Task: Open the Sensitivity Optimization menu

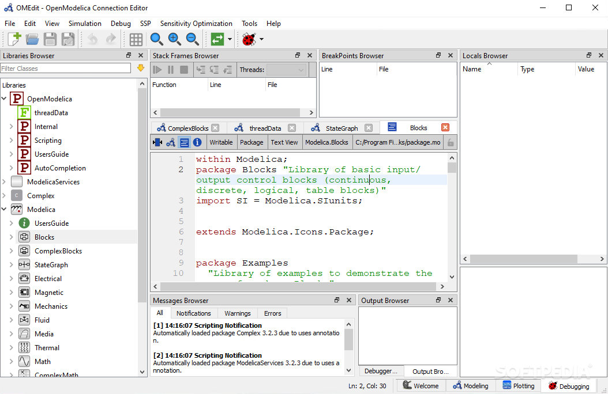Action: point(196,23)
